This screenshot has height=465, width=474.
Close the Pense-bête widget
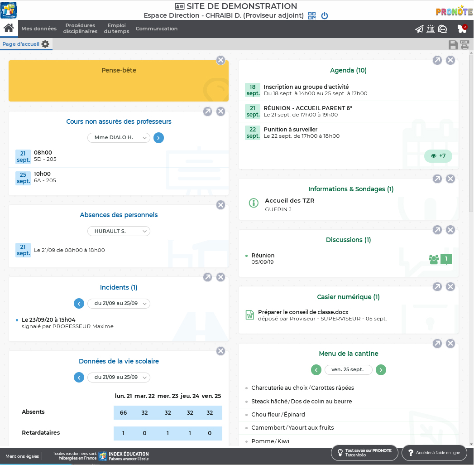click(220, 60)
